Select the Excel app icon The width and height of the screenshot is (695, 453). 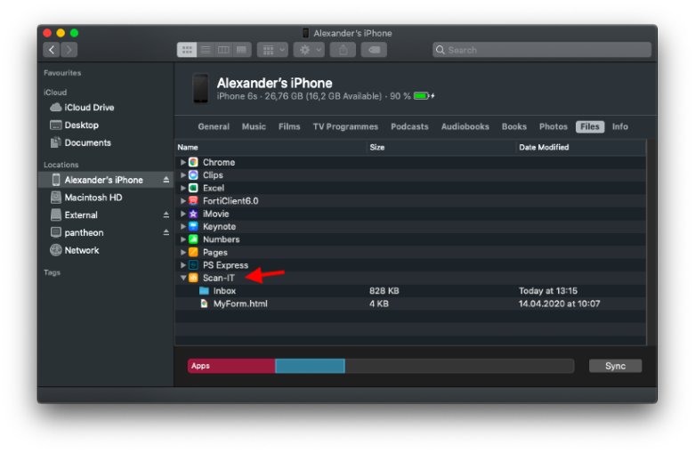(193, 188)
